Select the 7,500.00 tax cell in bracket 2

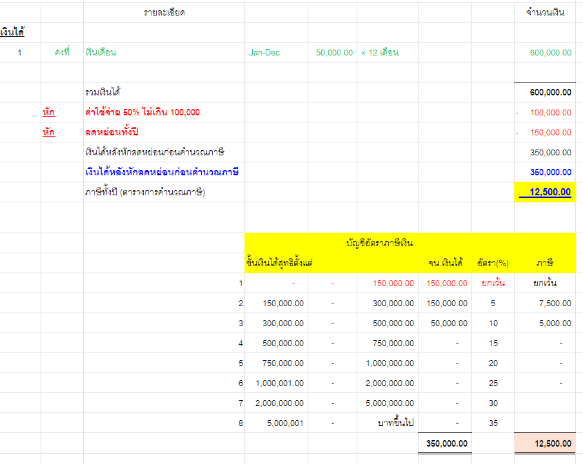click(x=555, y=304)
